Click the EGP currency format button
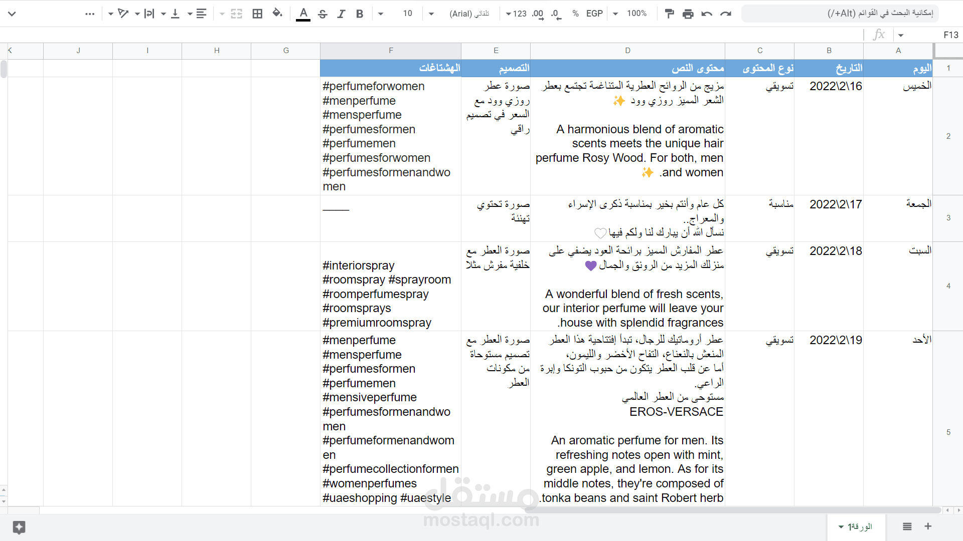963x541 pixels. point(594,14)
